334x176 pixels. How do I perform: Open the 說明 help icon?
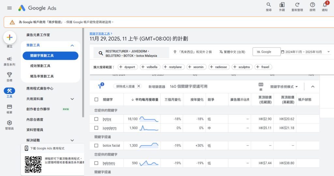312,5
